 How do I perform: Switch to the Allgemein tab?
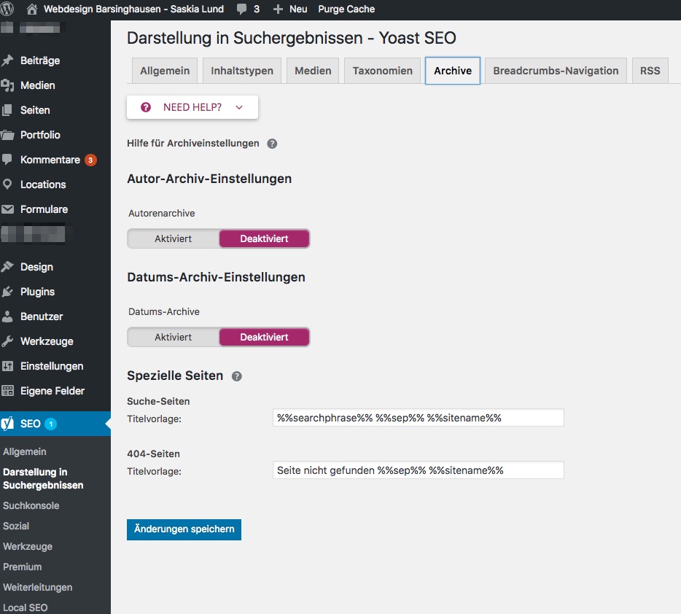click(165, 71)
